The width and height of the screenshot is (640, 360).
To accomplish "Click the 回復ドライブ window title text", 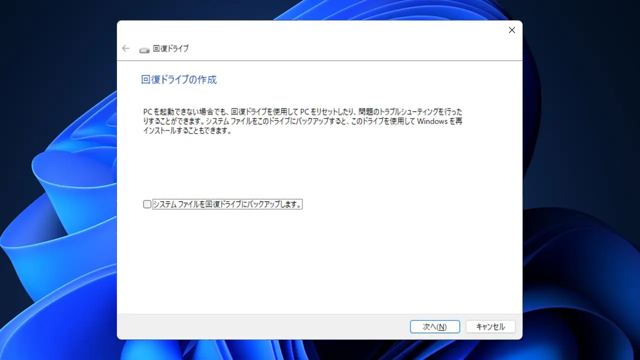I will [170, 48].
